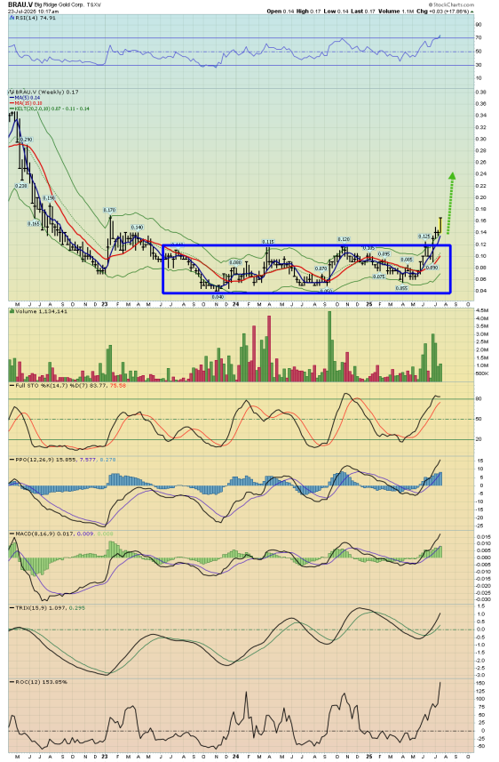The image size is (499, 762).
Task: Select the 4.5M volume axis label
Action: [x=481, y=310]
